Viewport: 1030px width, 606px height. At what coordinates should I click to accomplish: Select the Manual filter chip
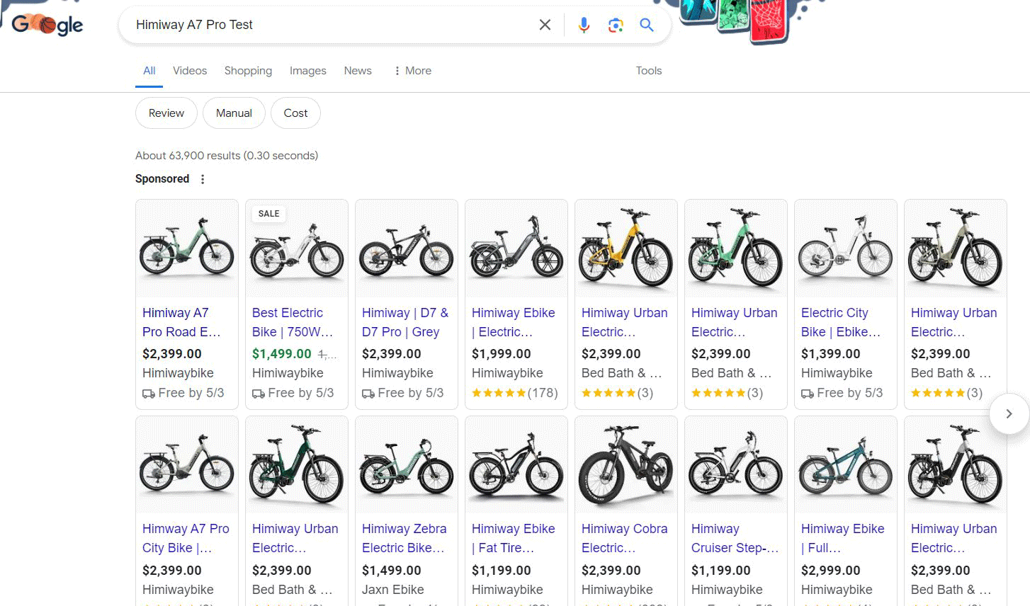coord(234,113)
